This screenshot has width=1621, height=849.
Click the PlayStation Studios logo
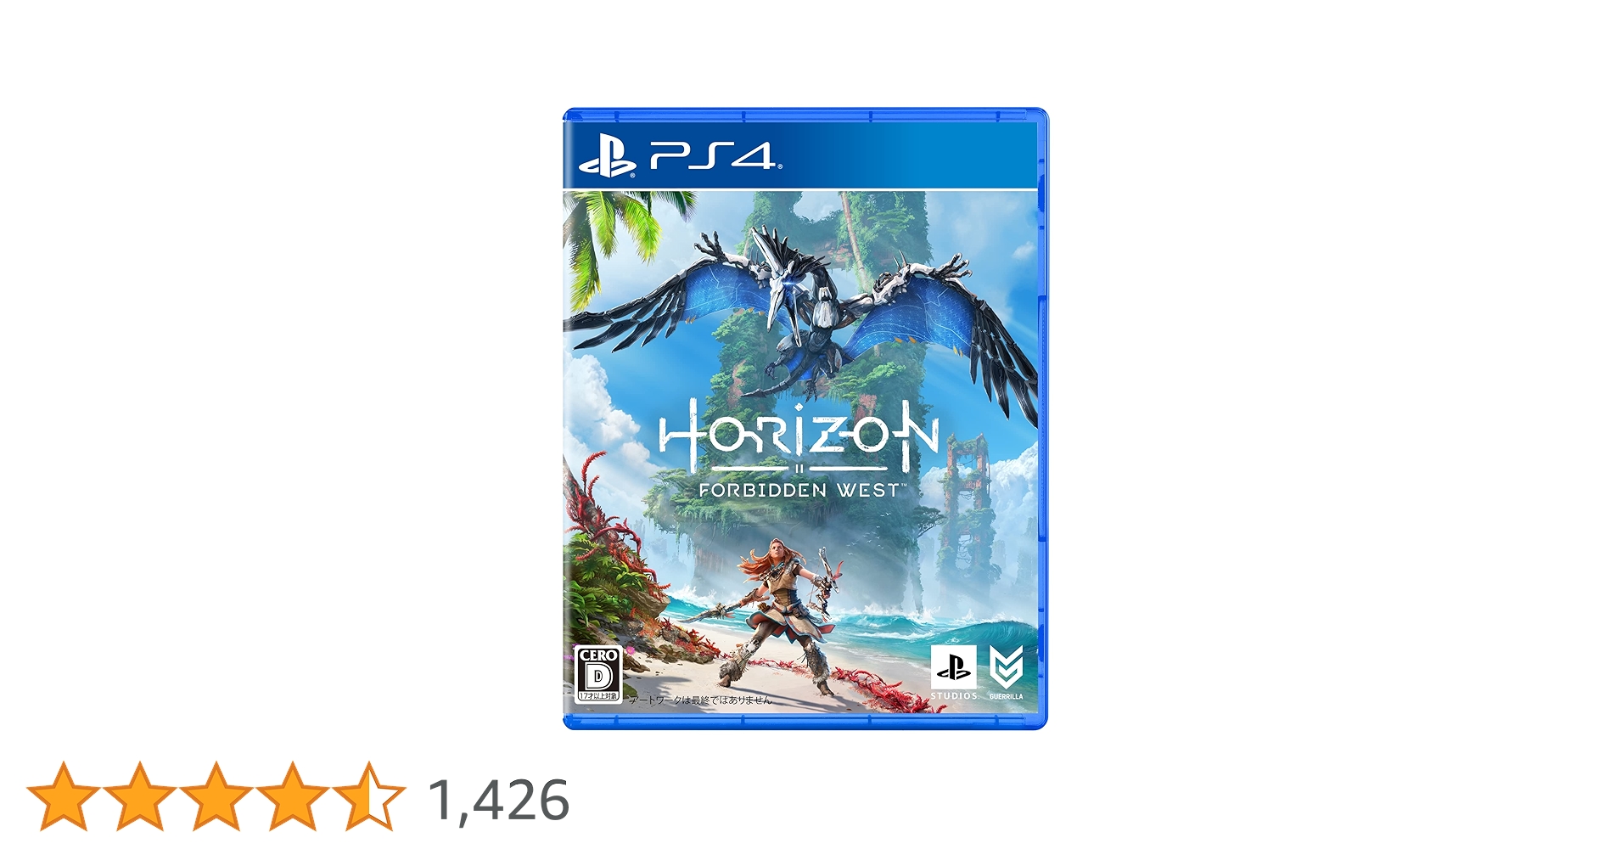click(x=953, y=672)
